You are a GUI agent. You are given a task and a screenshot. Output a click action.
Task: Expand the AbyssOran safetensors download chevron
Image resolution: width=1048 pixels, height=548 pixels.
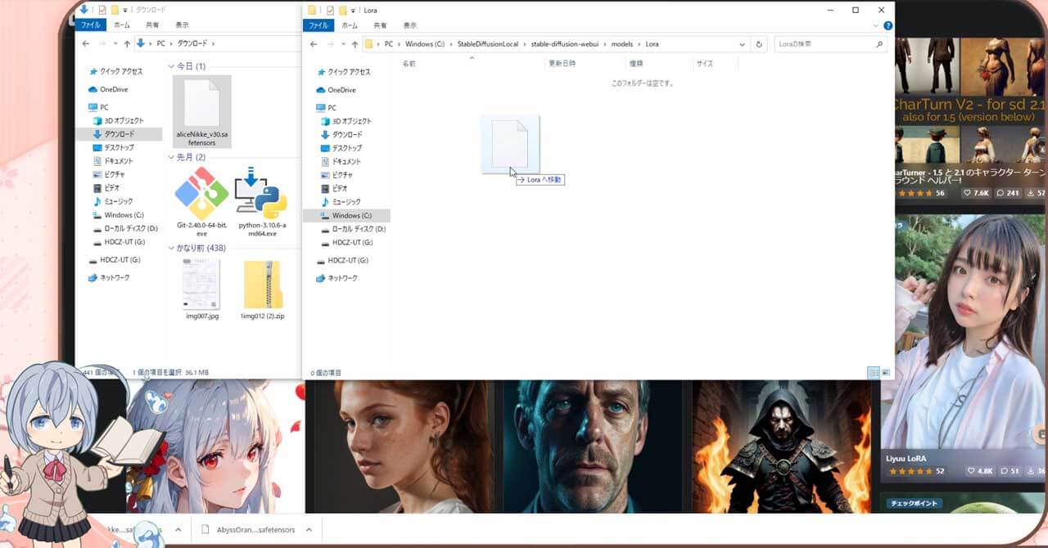(309, 529)
